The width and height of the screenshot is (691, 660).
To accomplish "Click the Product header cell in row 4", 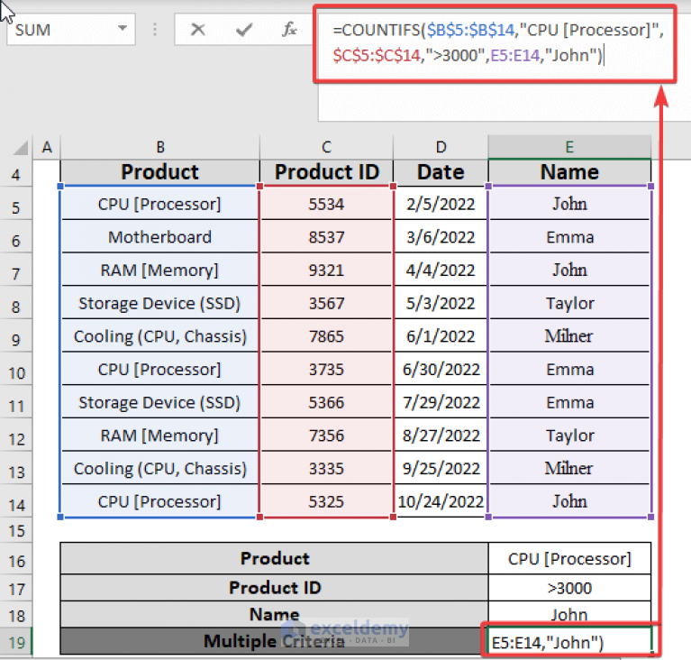I will (x=160, y=172).
